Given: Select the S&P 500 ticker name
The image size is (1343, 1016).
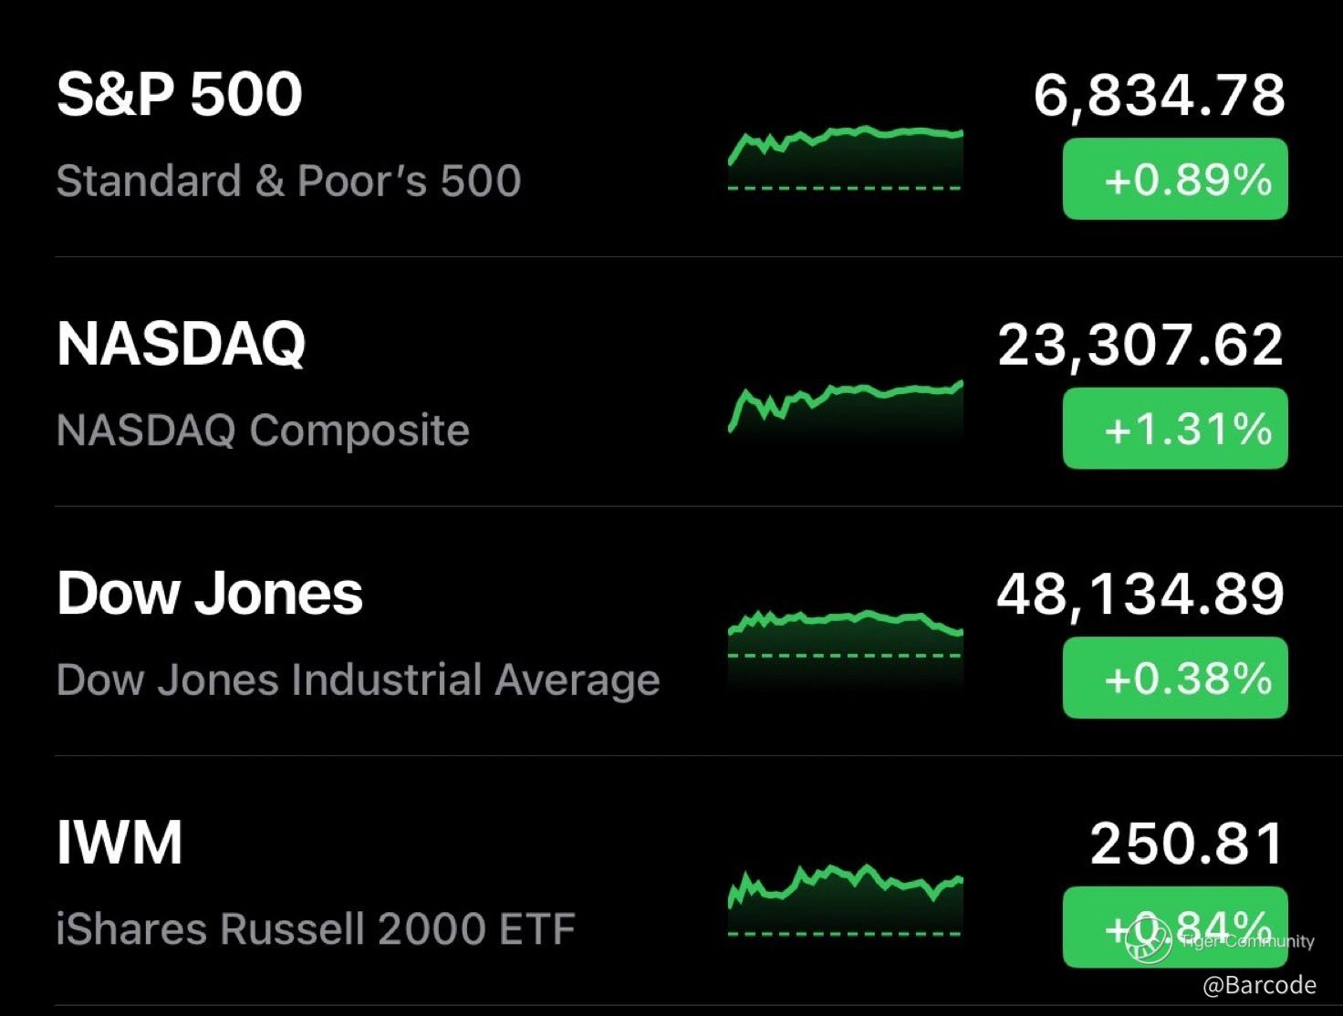Looking at the screenshot, I should [x=179, y=94].
